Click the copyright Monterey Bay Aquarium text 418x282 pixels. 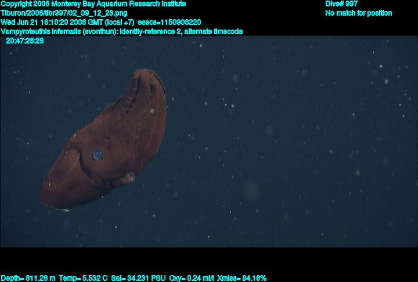[x=93, y=4]
